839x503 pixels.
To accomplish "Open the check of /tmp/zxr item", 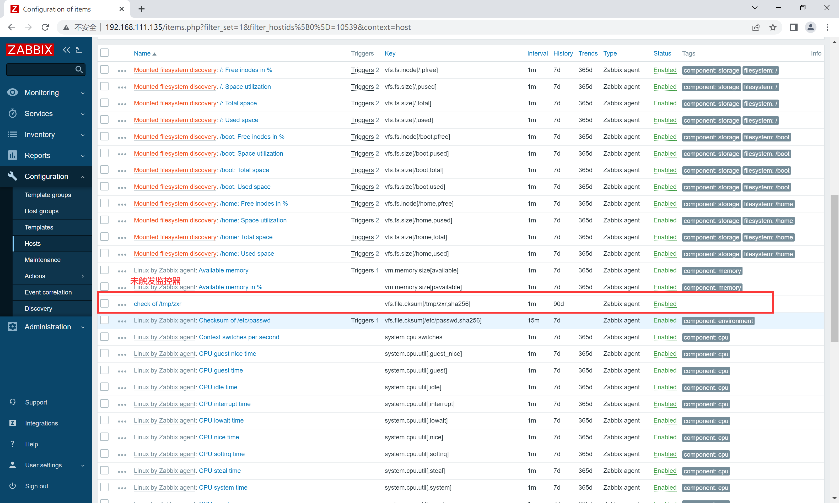I will point(157,304).
